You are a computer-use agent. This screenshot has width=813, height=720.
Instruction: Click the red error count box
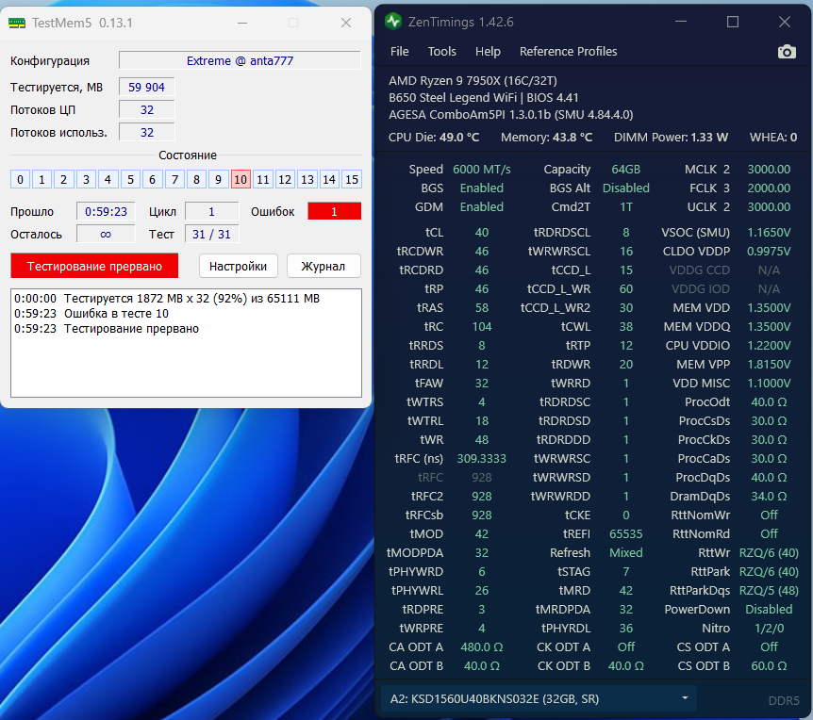tap(335, 211)
